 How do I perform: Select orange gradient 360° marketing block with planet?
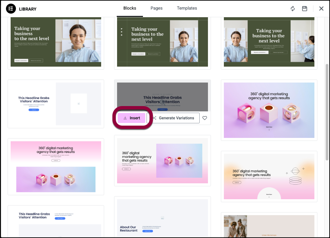(x=269, y=176)
